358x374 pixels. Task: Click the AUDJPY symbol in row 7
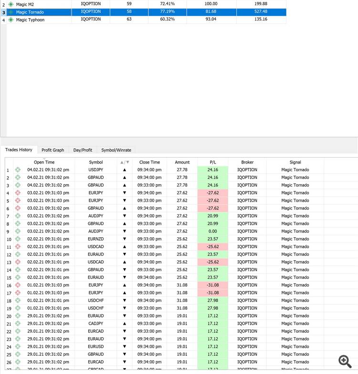click(95, 216)
